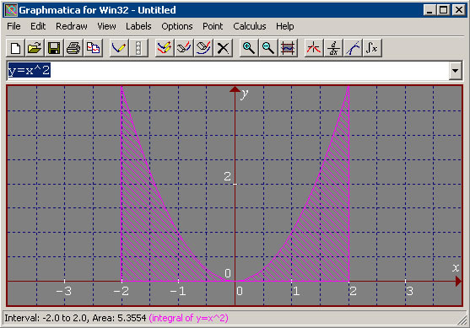Open the Calculus menu
Screen dimensions: 470x328
[x=250, y=26]
